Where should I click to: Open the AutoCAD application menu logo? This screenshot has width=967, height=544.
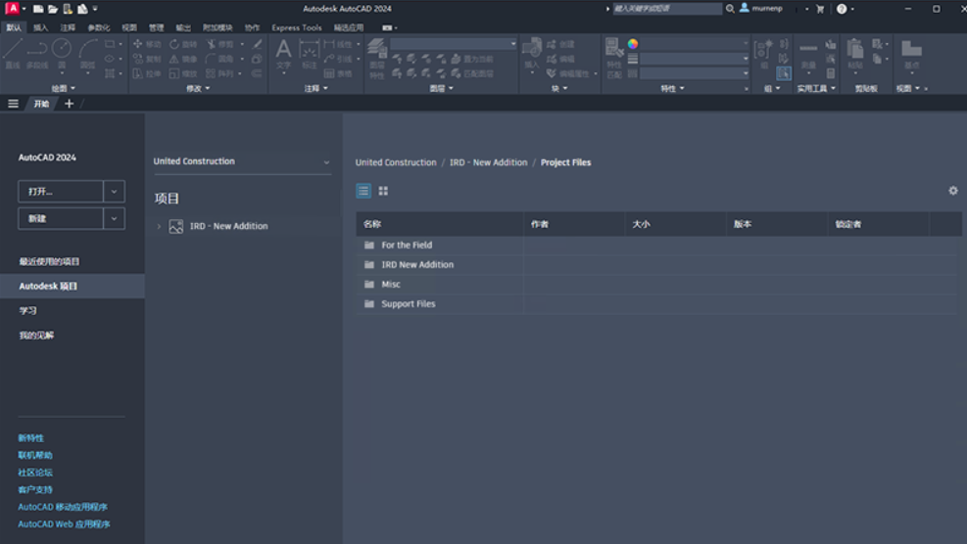click(x=12, y=9)
